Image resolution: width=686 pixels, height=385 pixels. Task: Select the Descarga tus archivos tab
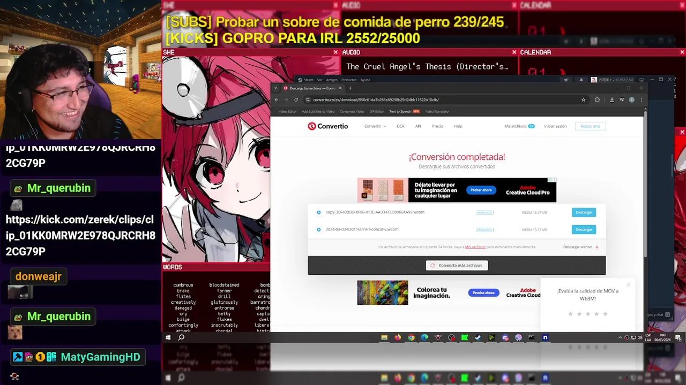312,88
